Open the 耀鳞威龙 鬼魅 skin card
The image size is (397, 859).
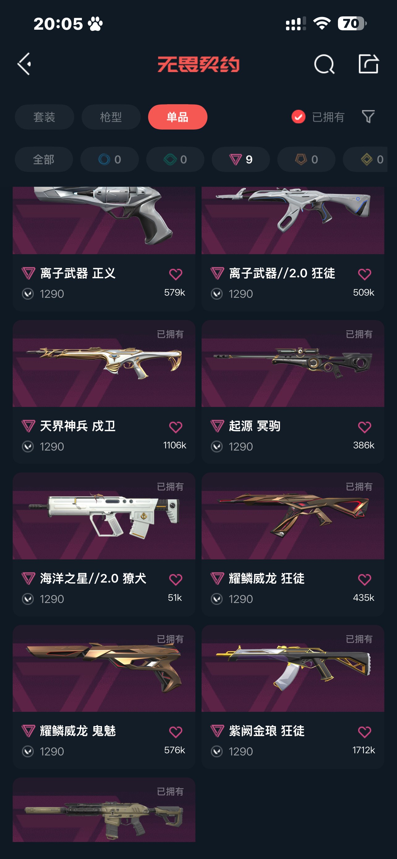click(x=104, y=697)
